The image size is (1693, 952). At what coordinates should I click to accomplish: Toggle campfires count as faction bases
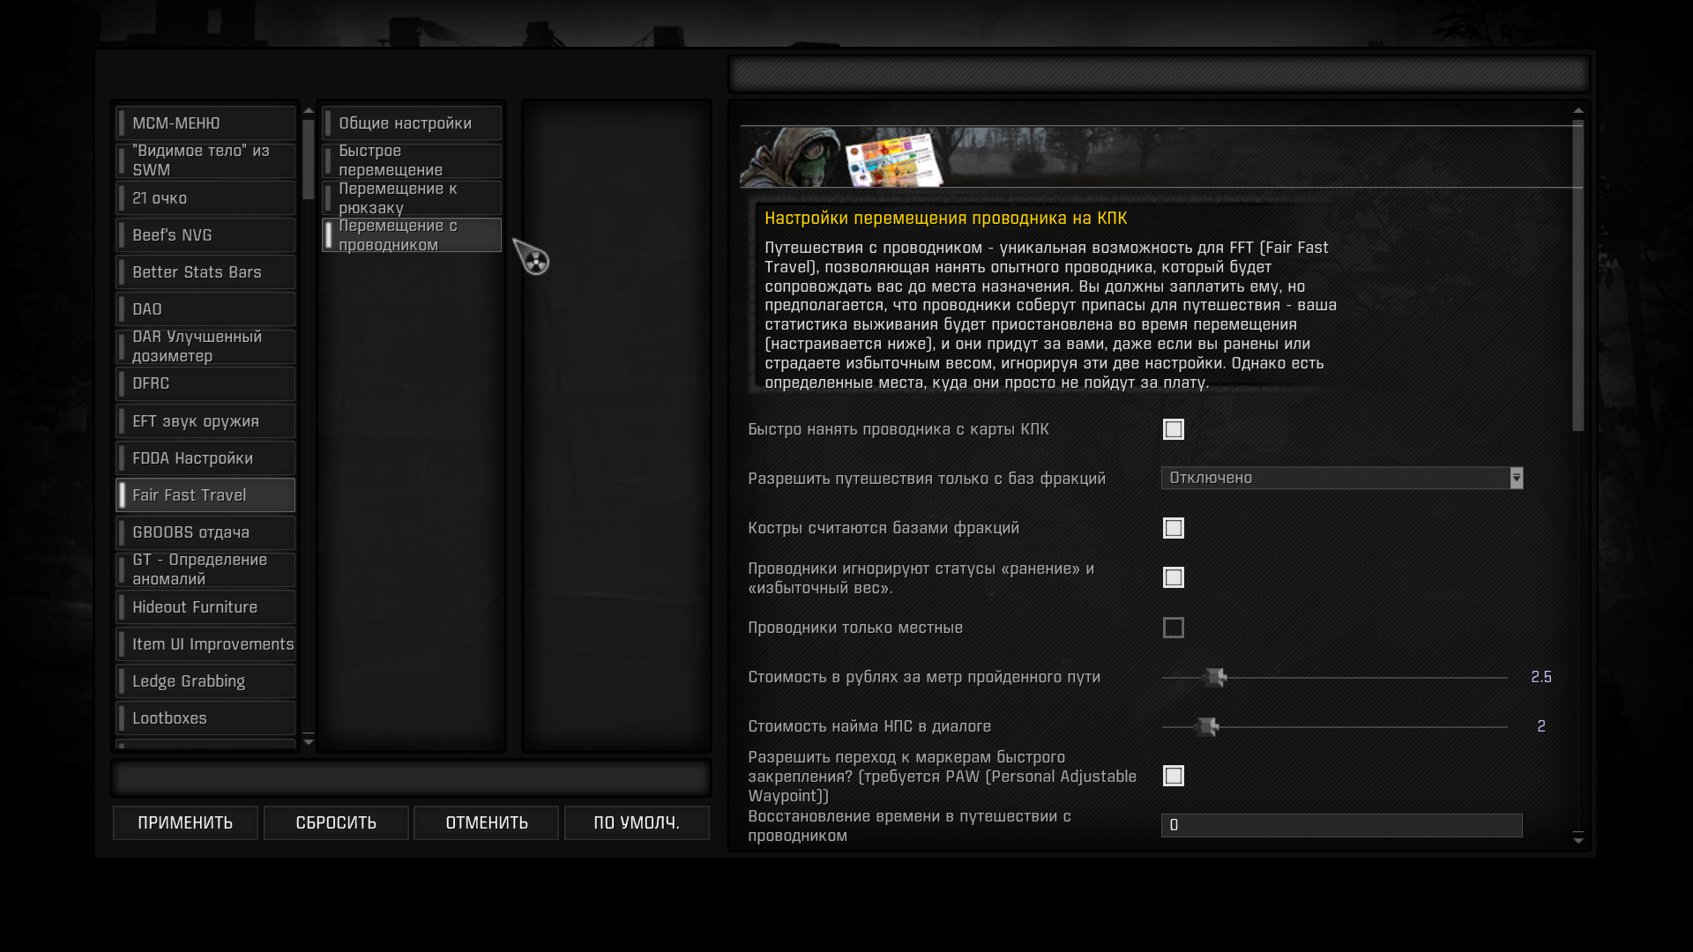[x=1173, y=528]
